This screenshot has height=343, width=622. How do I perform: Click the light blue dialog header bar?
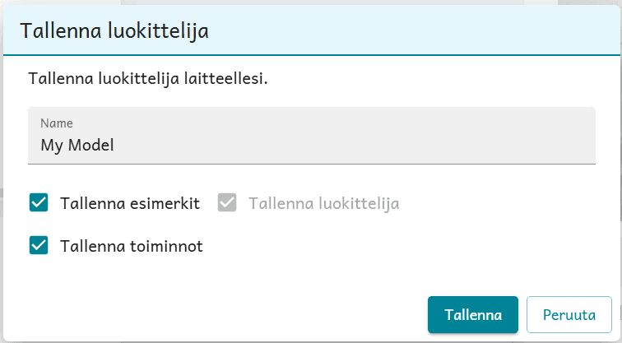(411, 31)
